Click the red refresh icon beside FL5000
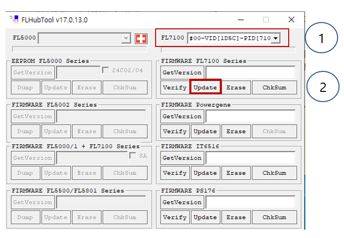344x238 pixels. click(x=141, y=39)
